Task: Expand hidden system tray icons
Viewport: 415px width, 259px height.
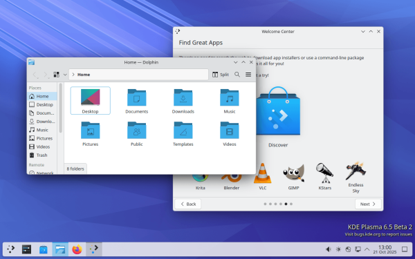Action: click(367, 249)
